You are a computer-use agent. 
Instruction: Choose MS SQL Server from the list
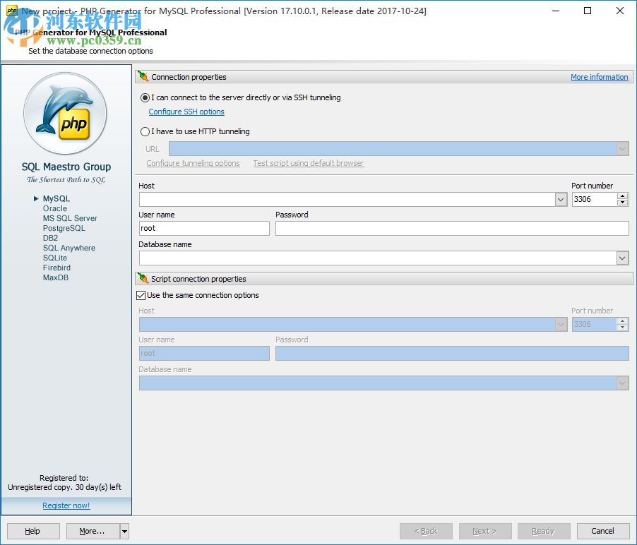pyautogui.click(x=70, y=218)
